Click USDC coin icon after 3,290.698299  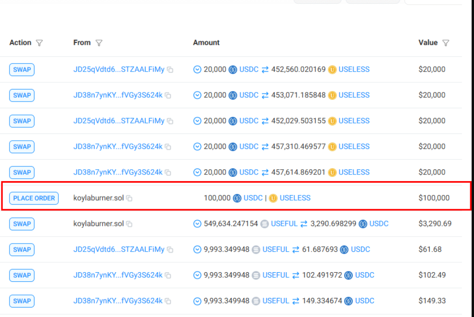pyautogui.click(x=363, y=224)
